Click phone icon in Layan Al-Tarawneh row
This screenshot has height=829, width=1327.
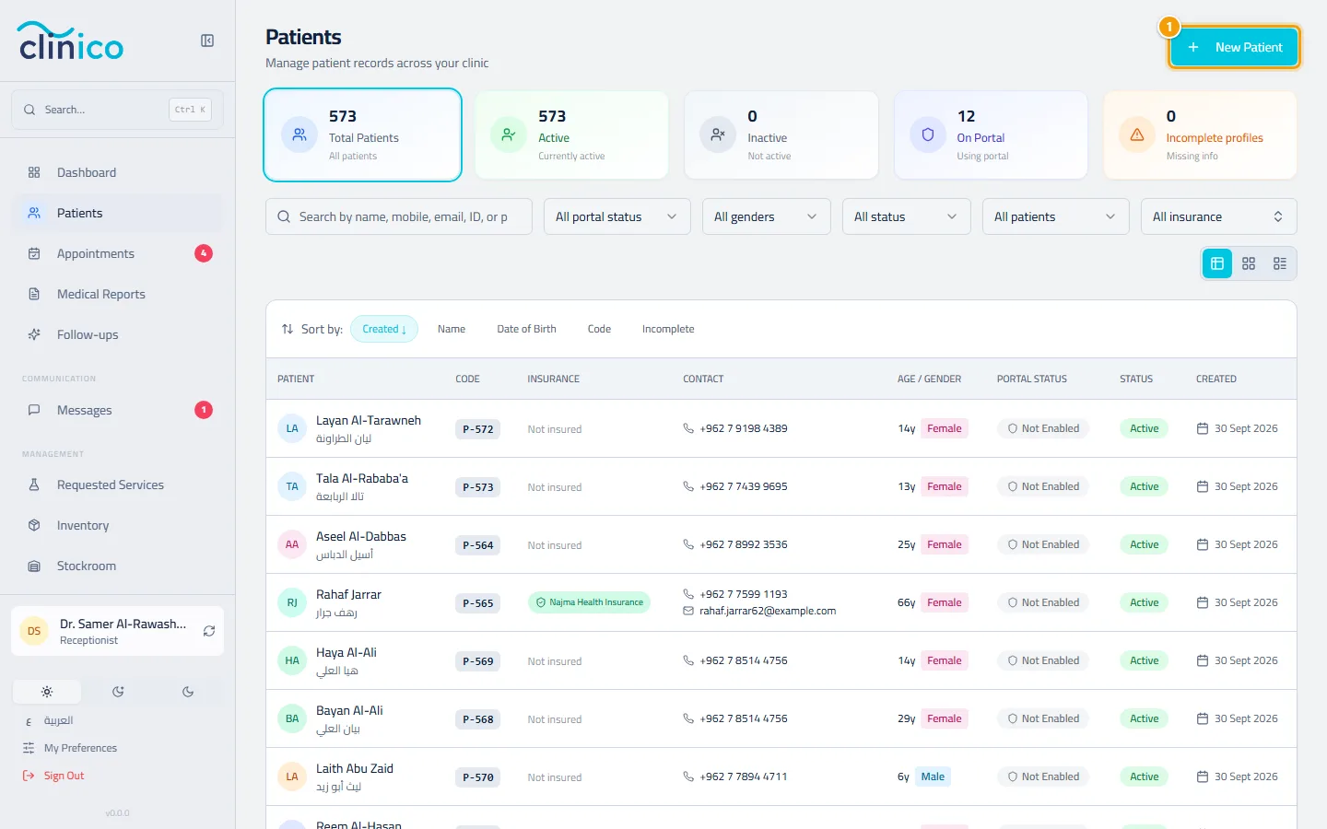tap(688, 428)
